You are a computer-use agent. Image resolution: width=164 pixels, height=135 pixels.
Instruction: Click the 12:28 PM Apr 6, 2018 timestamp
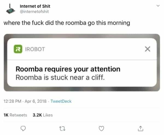tap(25, 101)
